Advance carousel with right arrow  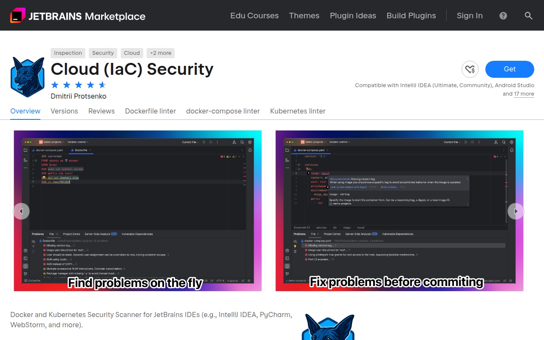(516, 211)
